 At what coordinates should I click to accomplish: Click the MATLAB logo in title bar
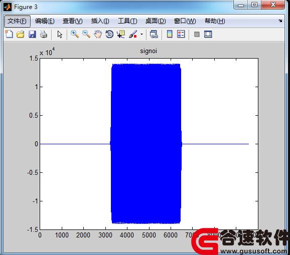point(8,7)
